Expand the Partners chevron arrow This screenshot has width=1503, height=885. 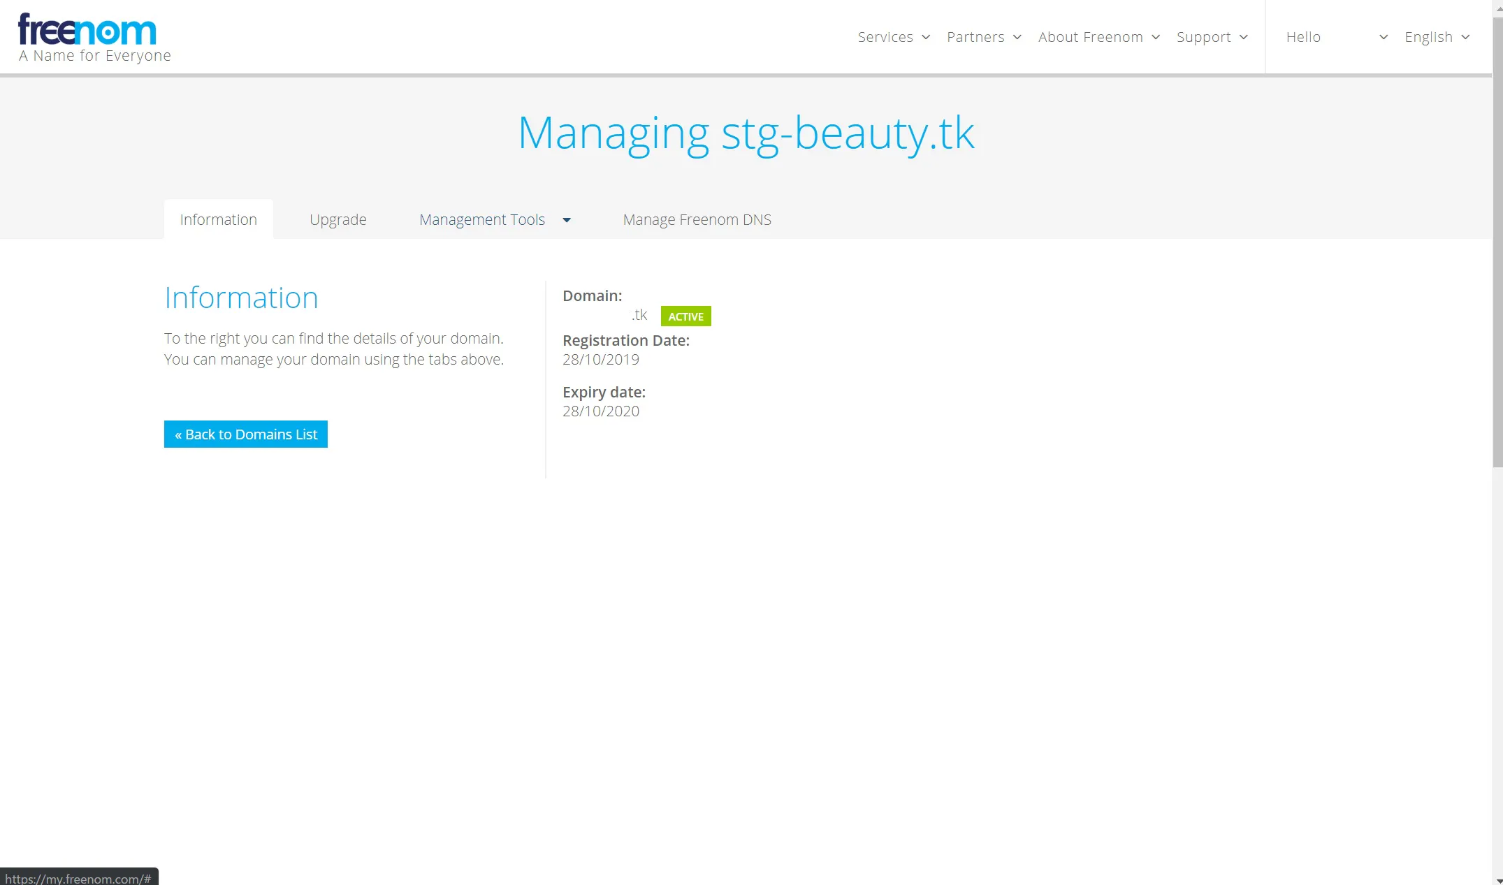(1017, 37)
